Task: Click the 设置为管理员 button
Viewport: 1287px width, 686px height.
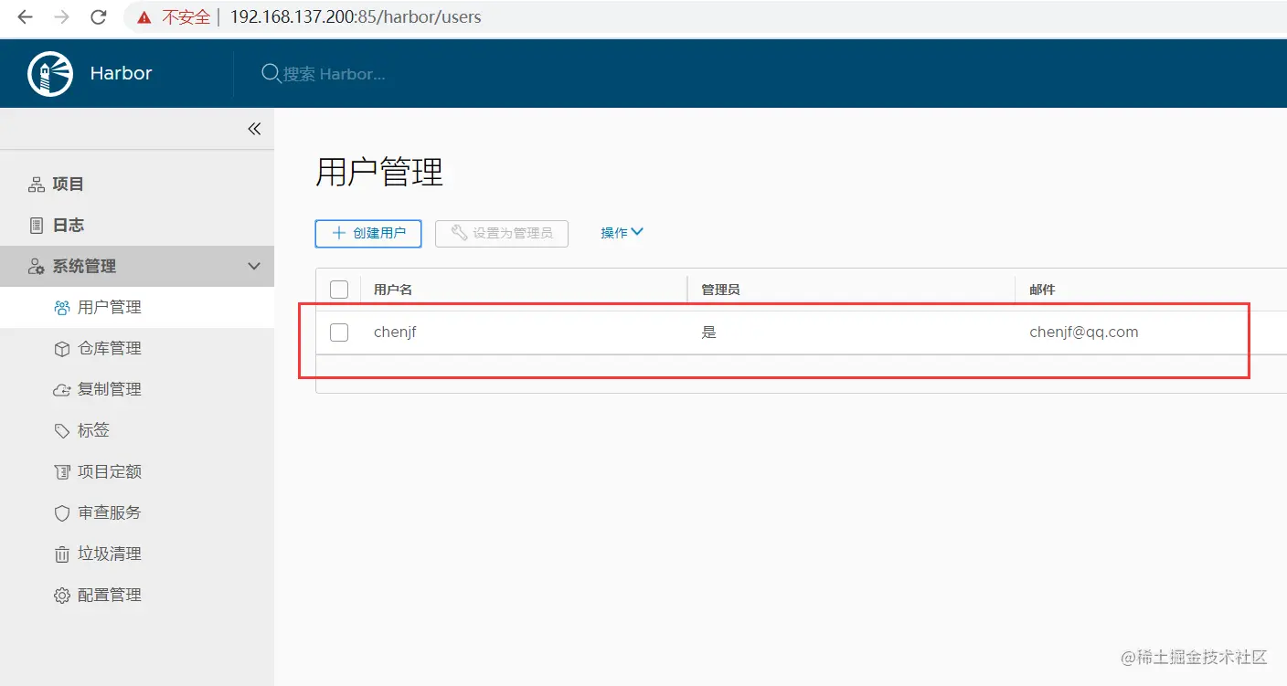Action: point(502,233)
